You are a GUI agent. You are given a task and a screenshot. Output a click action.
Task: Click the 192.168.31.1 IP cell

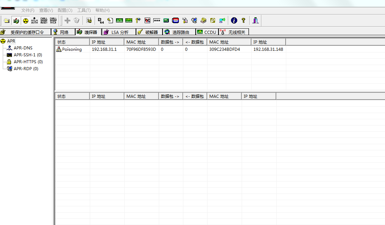104,49
